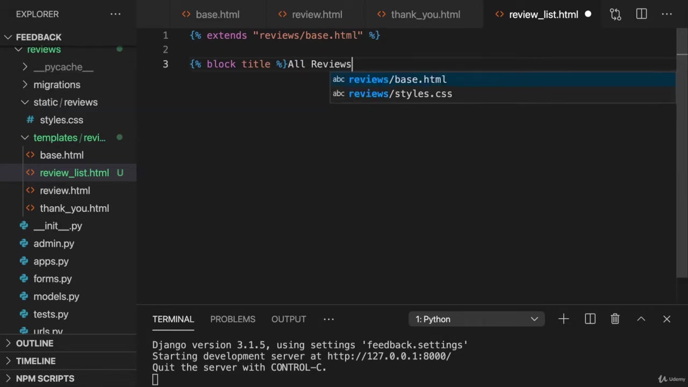This screenshot has width=688, height=387.
Task: Click the Split Editor Right icon
Action: click(x=641, y=15)
